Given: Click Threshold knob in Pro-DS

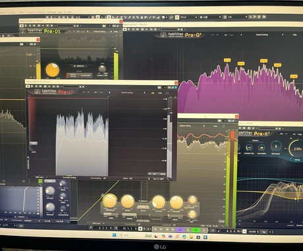Looking at the screenshot, I should click(52, 70).
